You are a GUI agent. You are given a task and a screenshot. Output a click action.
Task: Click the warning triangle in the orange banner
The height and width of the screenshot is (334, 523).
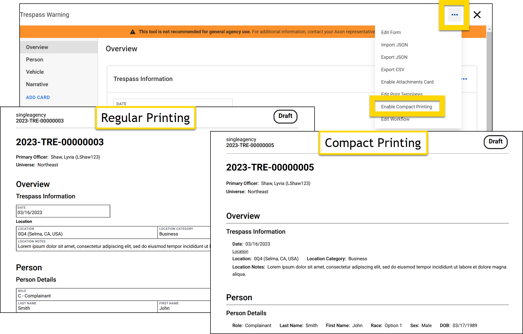133,31
